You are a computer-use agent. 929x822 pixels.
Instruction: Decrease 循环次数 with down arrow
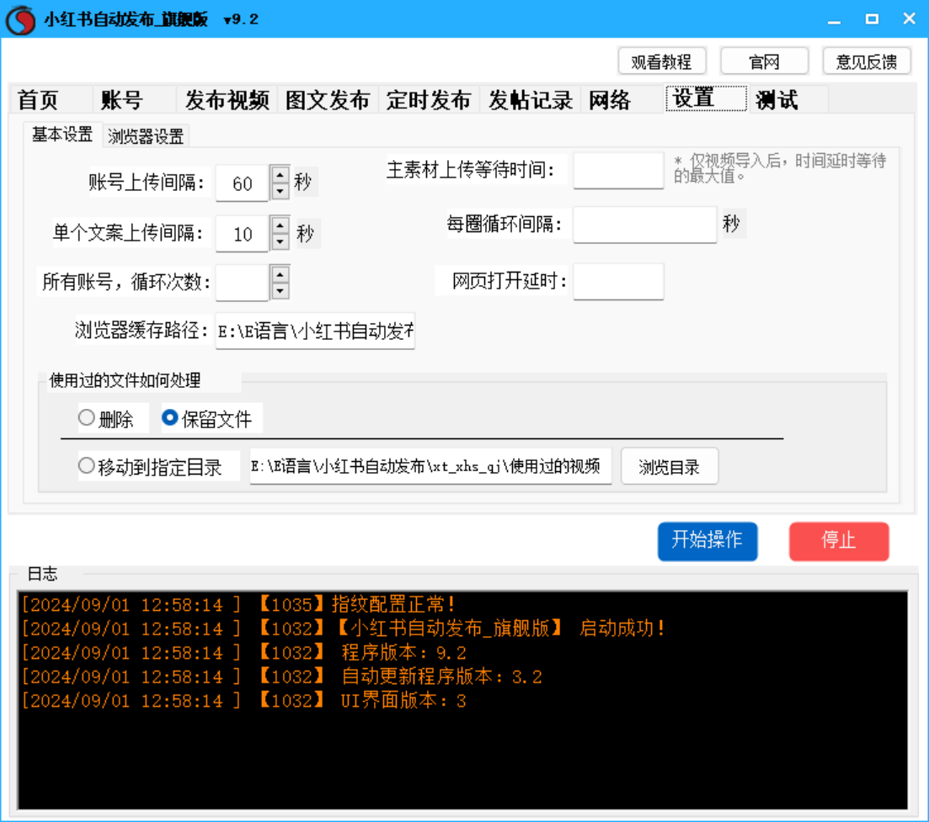click(x=280, y=291)
